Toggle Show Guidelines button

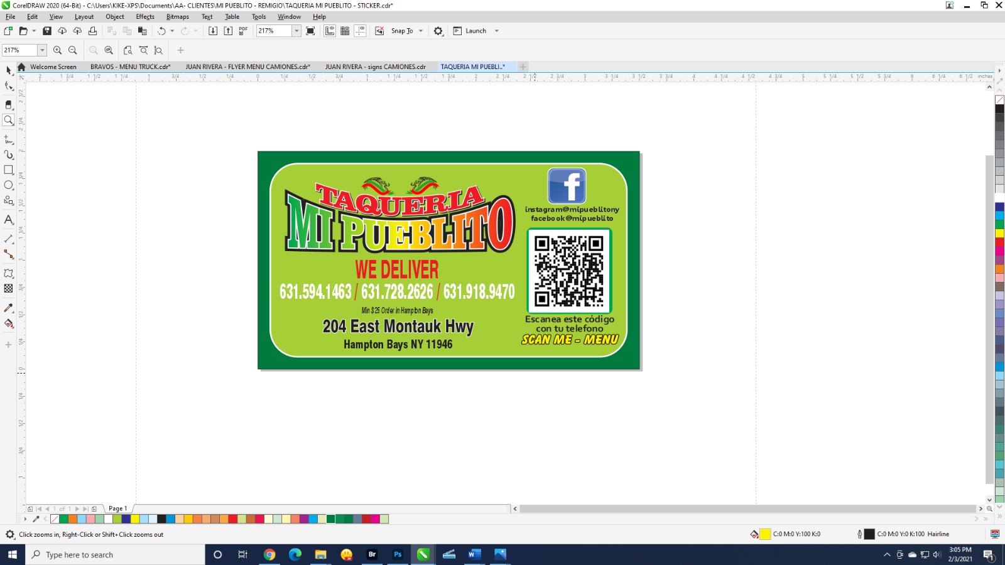click(360, 31)
